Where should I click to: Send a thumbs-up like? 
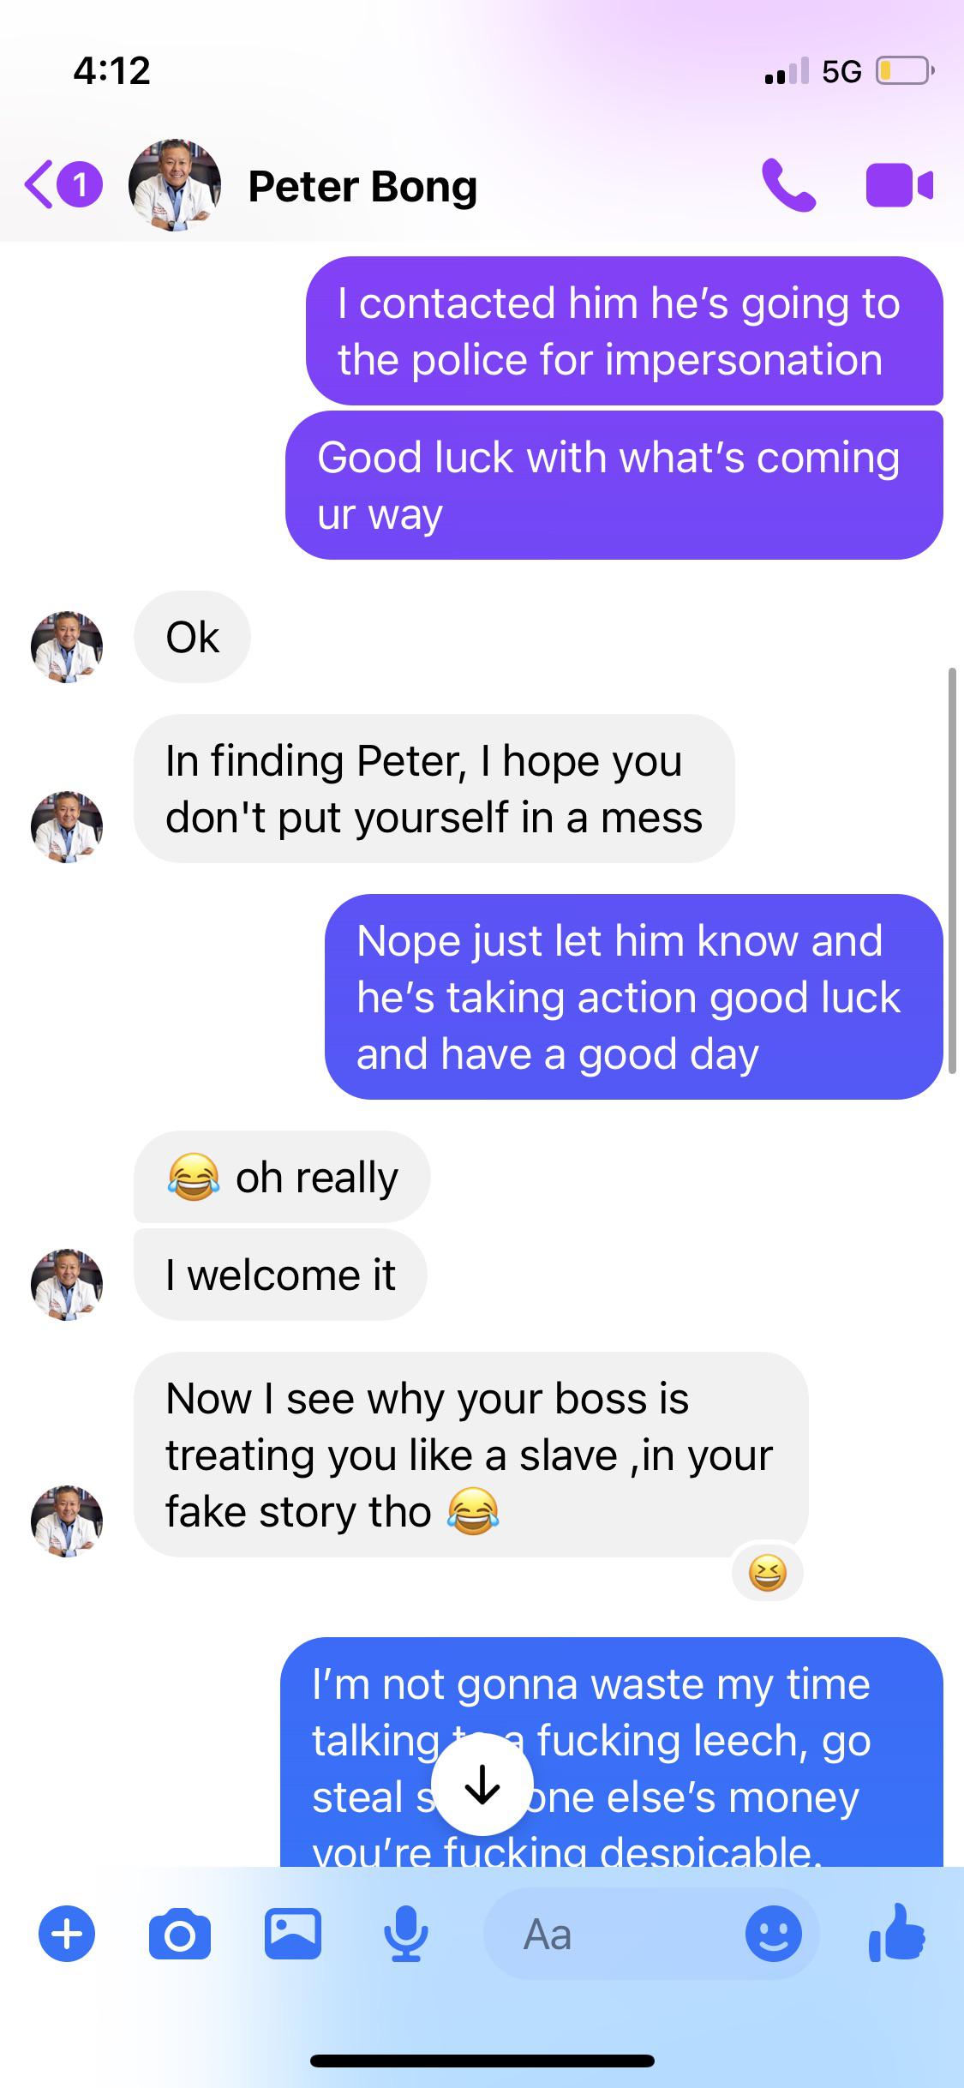(x=896, y=1933)
